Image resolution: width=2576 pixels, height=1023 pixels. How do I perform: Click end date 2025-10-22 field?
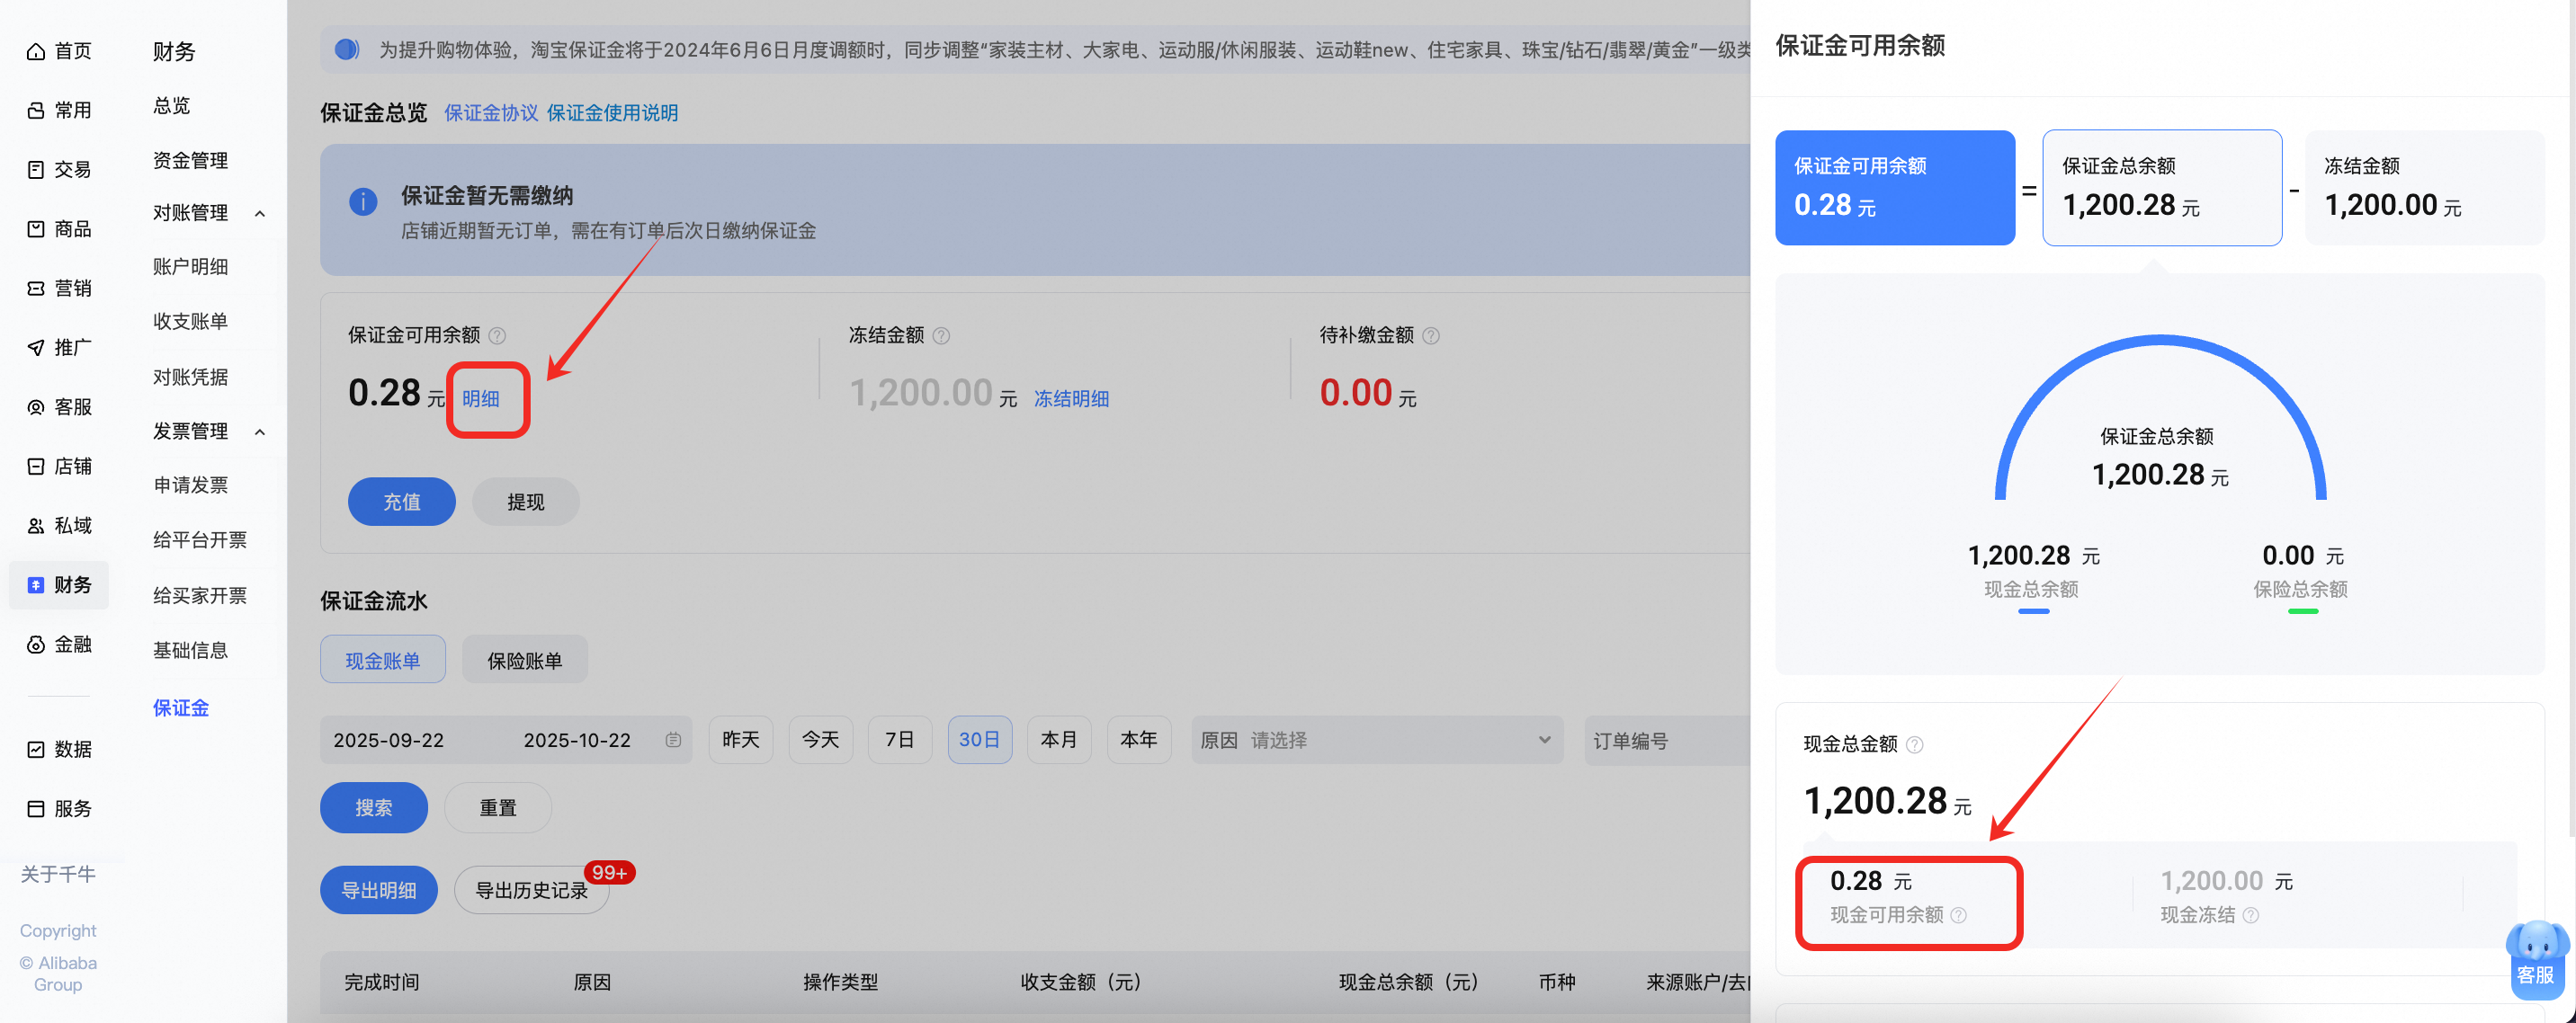(x=577, y=740)
